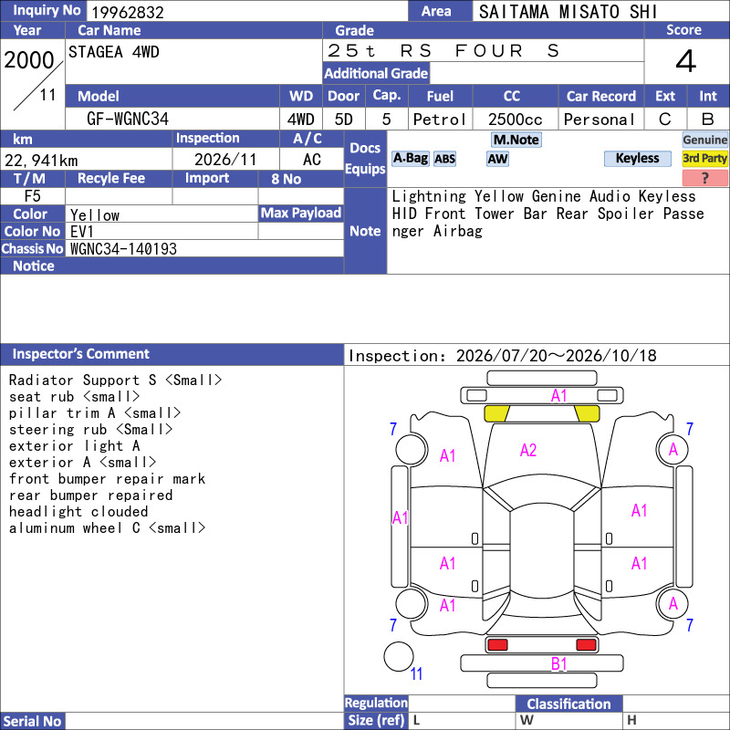Click 'headlight clouded' comment line

point(78,512)
